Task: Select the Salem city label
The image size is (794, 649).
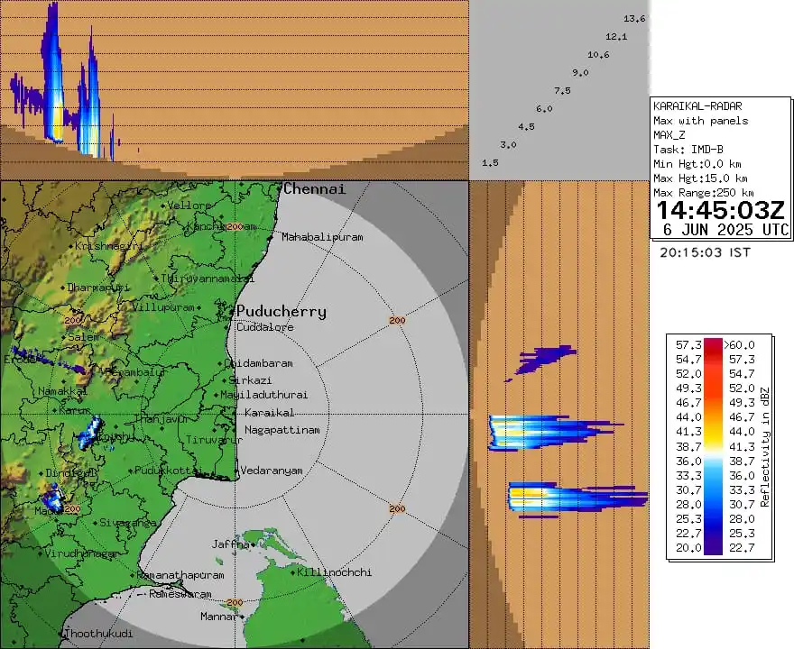Action: coord(84,337)
